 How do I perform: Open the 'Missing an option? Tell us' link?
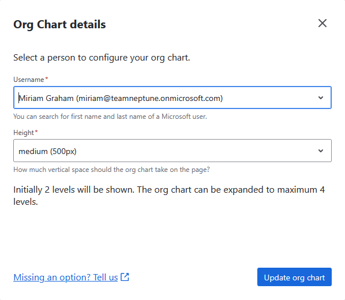(66, 277)
